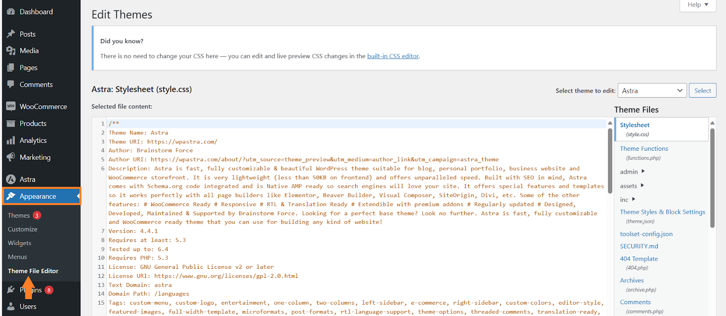Screen dimensions: 726x316
Task: Click the Users person icon
Action: [x=11, y=306]
